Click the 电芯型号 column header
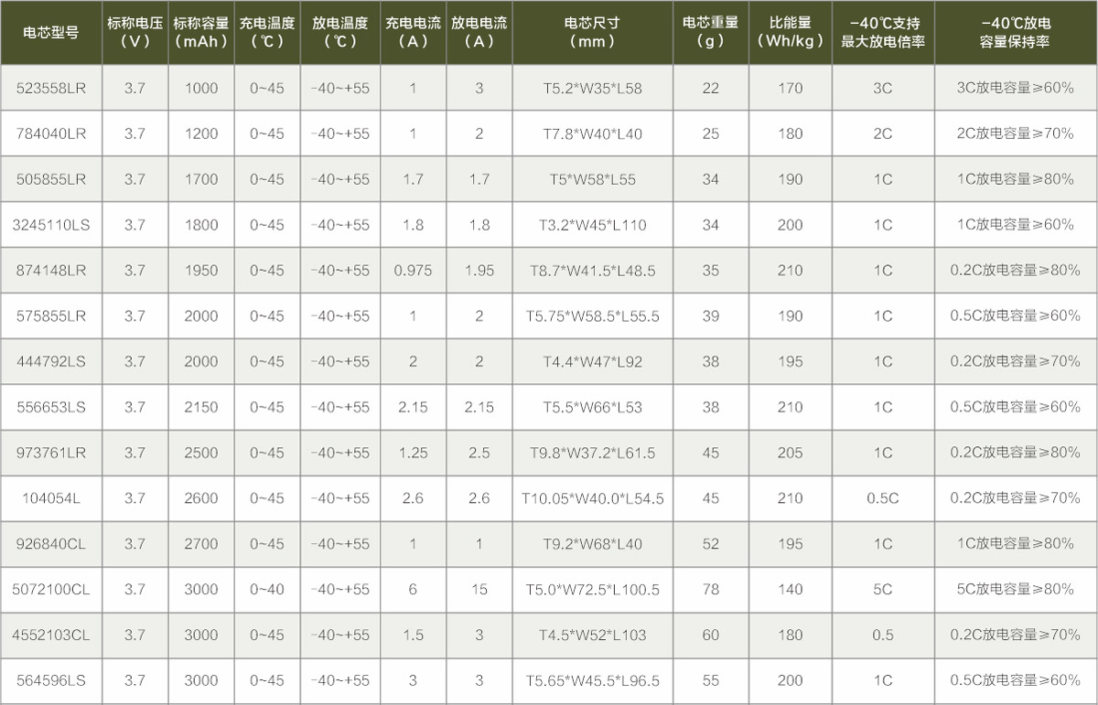 click(51, 32)
